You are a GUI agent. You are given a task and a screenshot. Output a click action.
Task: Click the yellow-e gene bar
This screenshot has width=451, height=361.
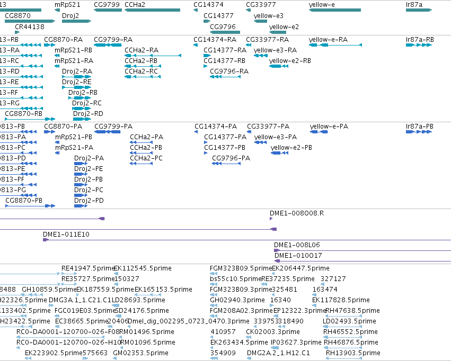click(x=335, y=10)
